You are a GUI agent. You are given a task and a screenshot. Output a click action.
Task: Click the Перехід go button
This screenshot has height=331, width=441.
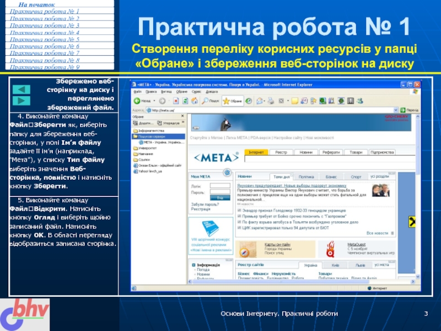point(410,110)
